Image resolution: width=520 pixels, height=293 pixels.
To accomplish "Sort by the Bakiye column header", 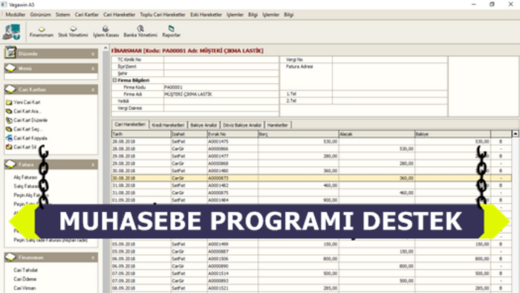I will click(452, 134).
